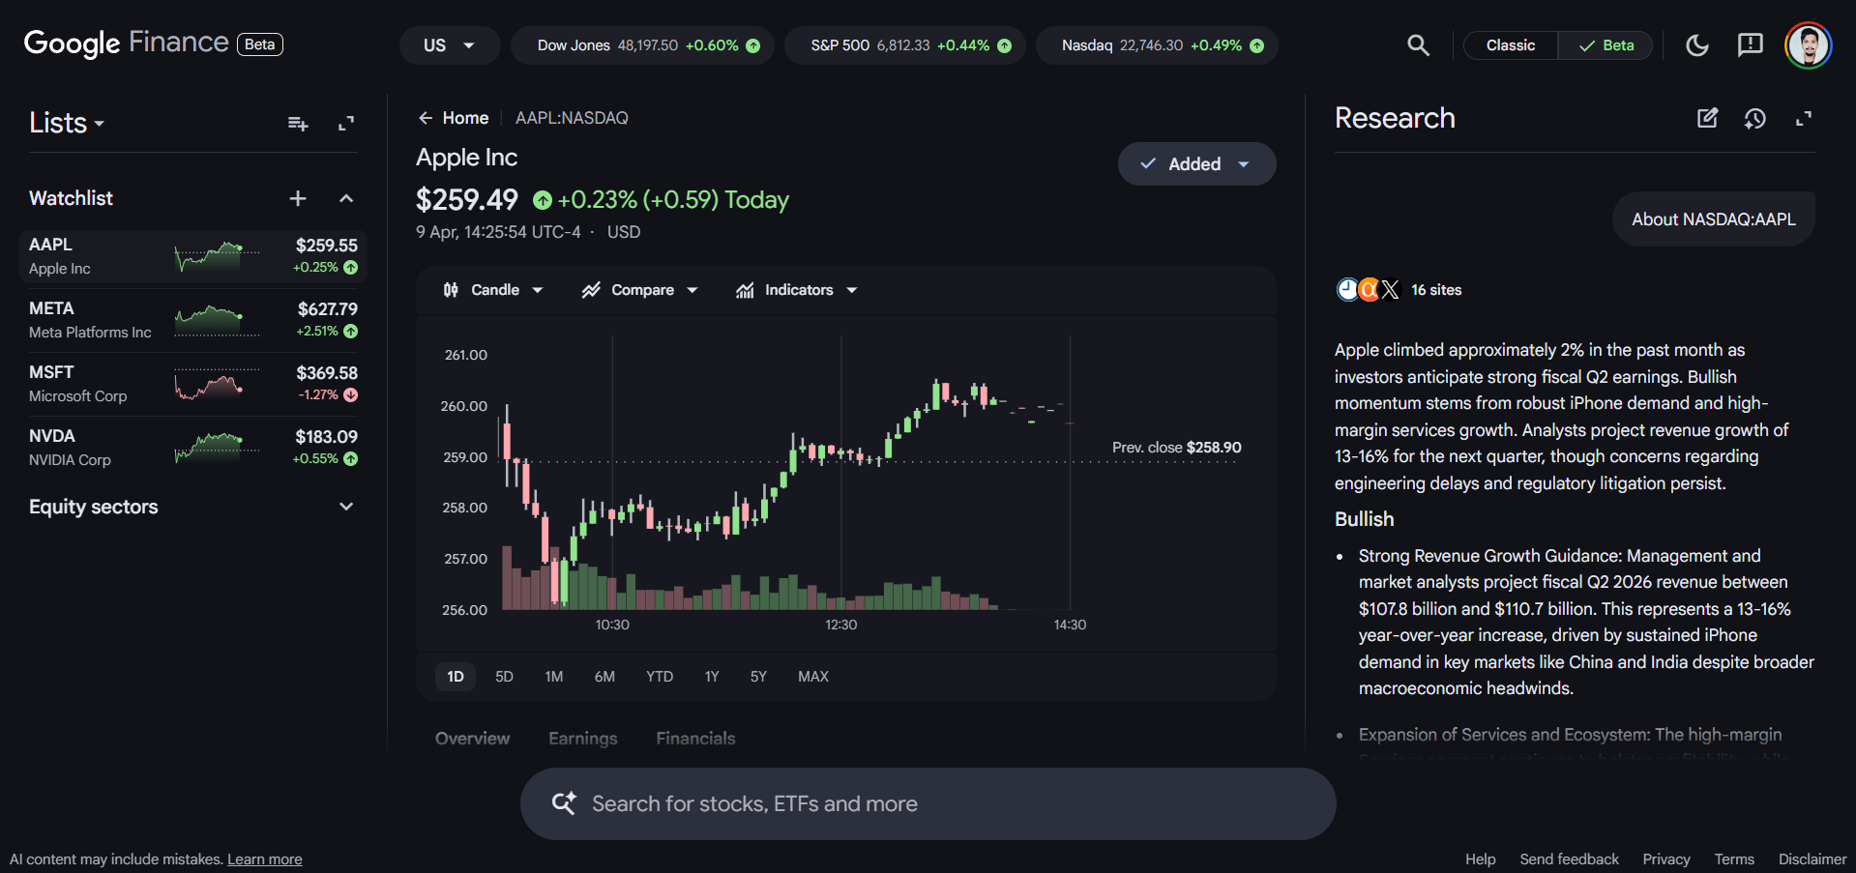This screenshot has height=873, width=1856.
Task: Select the 1Y chart range
Action: coord(711,676)
